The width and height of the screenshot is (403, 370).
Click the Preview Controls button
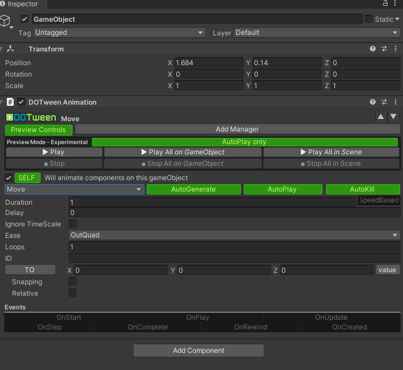click(39, 130)
